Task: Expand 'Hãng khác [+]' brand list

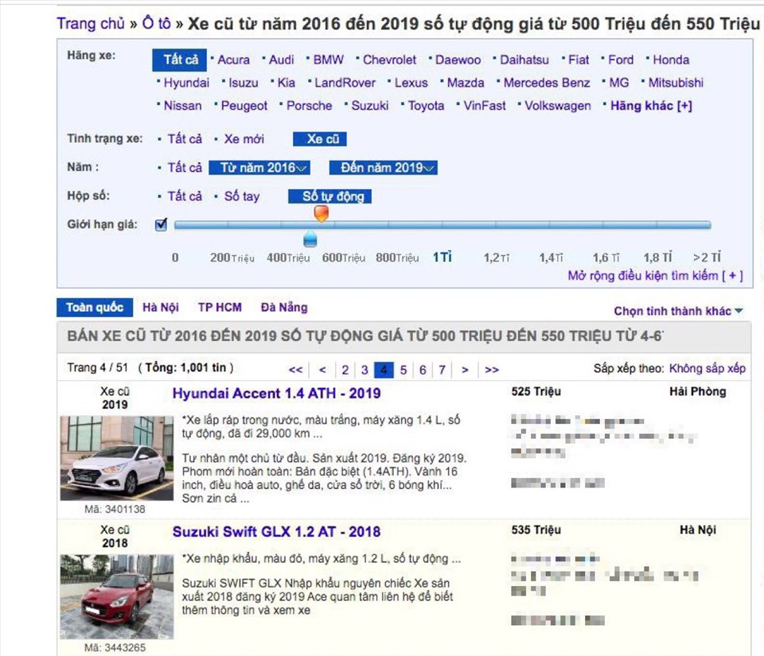Action: 651,106
